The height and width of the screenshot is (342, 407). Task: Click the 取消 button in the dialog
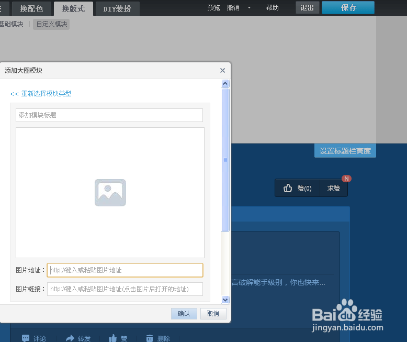click(x=213, y=314)
